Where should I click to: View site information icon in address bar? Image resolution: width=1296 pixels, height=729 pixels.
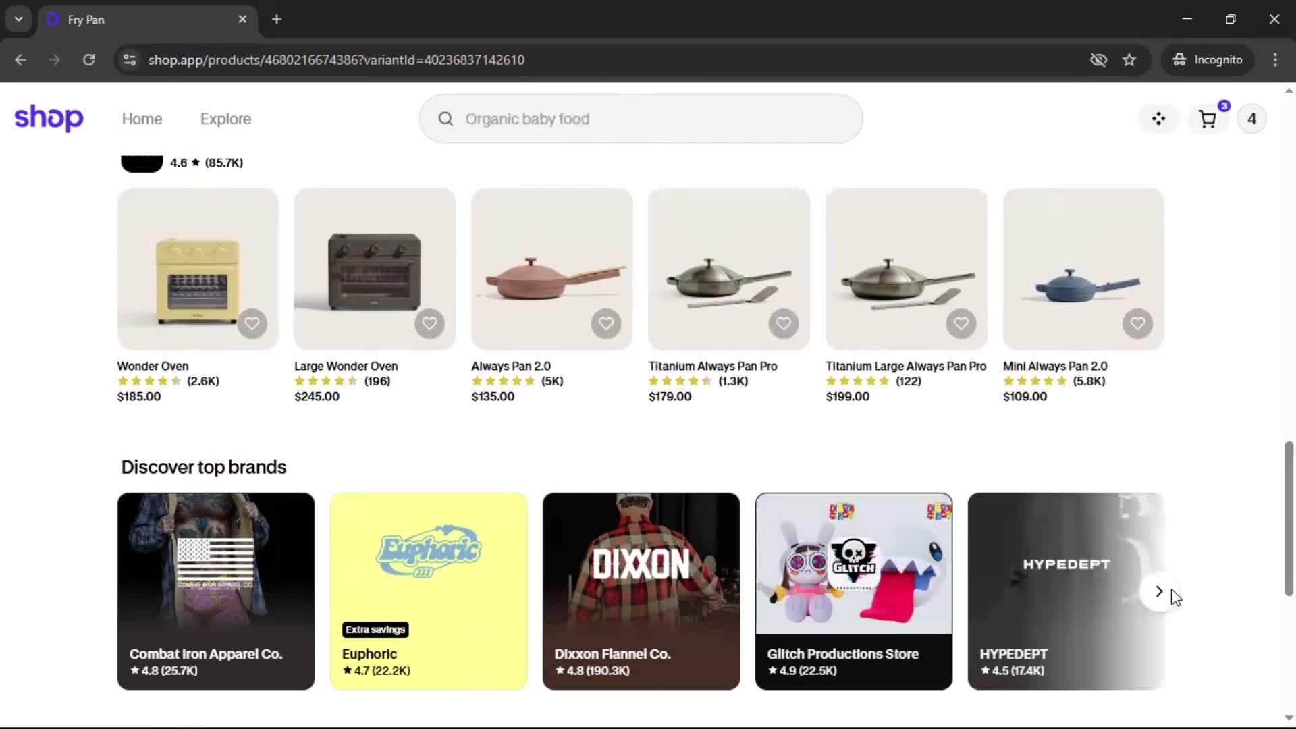coord(130,60)
